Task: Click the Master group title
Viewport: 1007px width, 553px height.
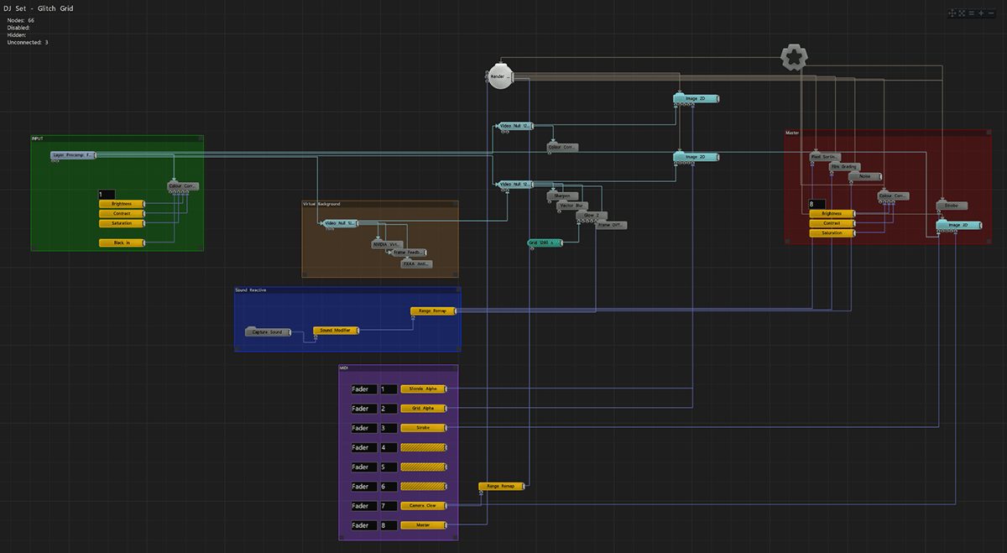Action: pyautogui.click(x=793, y=133)
